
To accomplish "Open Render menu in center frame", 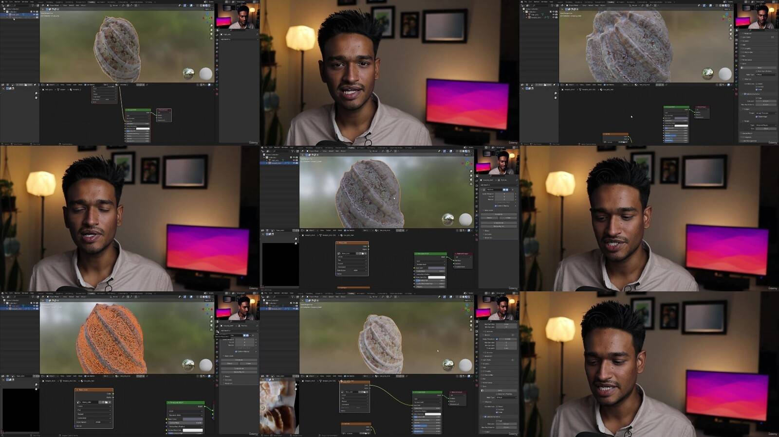I will click(277, 147).
